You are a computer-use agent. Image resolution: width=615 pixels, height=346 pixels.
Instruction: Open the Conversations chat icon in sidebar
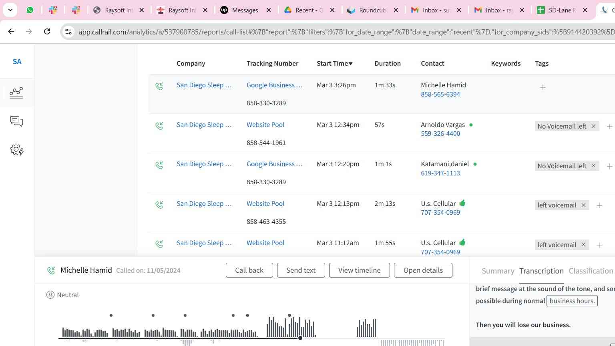tap(16, 121)
